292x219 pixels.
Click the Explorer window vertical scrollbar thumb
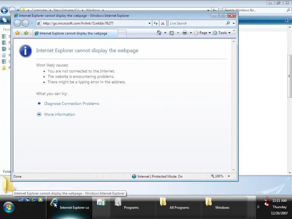tap(290, 76)
